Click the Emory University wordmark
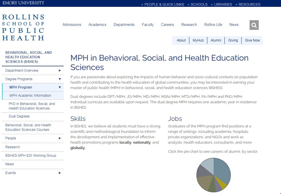 tap(23, 3)
